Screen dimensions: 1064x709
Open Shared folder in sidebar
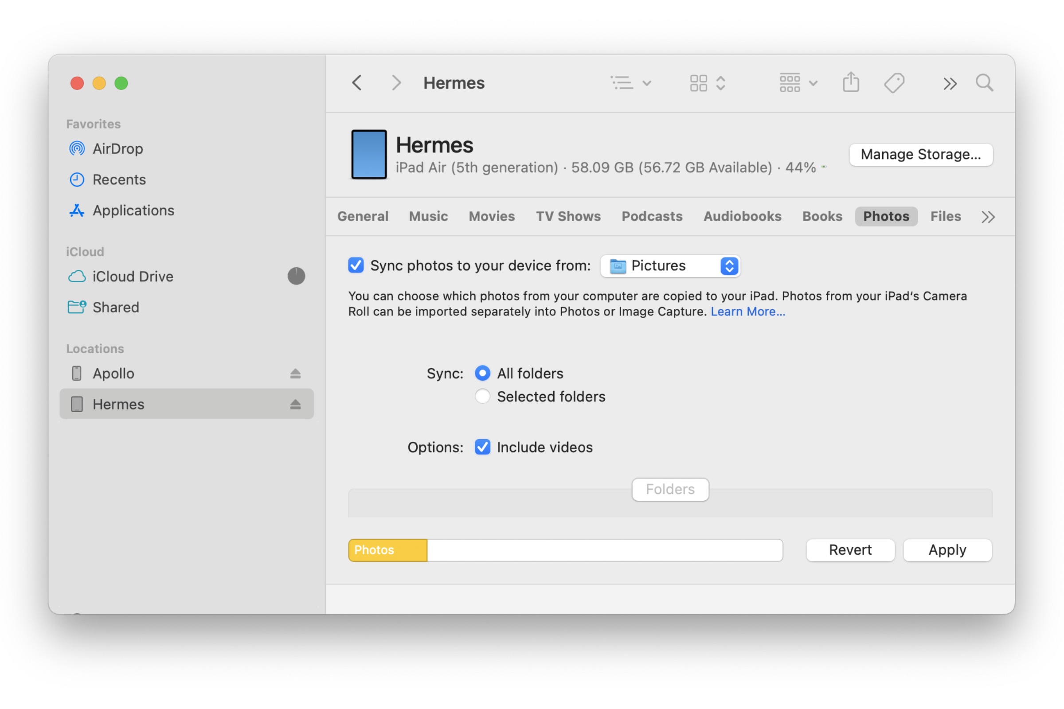[186, 307]
